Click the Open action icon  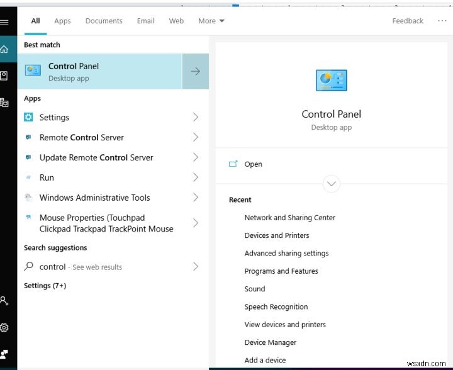(x=233, y=164)
